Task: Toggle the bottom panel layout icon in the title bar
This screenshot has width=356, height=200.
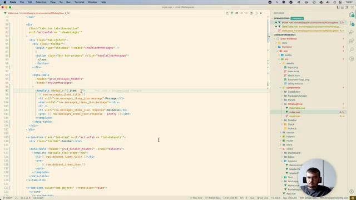Action: coord(342,7)
